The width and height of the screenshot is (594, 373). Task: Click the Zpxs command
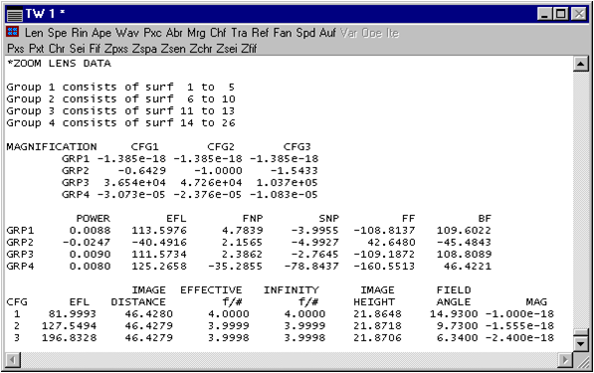(x=117, y=49)
